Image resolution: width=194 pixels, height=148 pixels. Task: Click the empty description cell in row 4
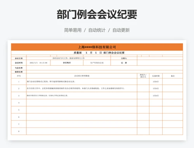[x=82, y=103]
